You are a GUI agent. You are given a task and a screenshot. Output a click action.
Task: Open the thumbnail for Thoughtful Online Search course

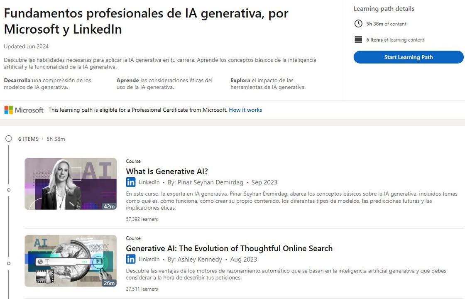tap(71, 261)
